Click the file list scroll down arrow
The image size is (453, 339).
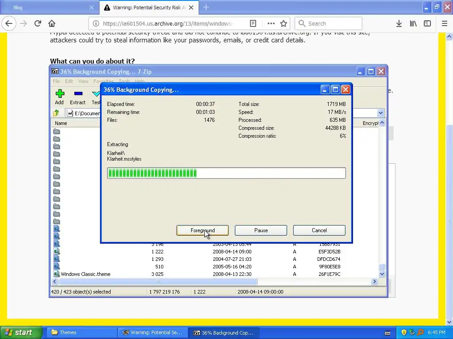pos(382,274)
